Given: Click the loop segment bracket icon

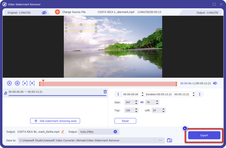Looking at the screenshot, I should click(x=32, y=83).
